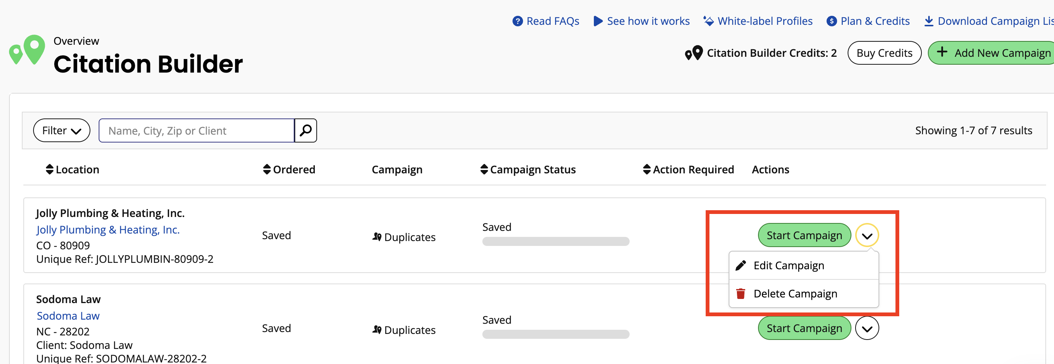This screenshot has height=364, width=1054.
Task: Click the magnifying glass search button
Action: pos(306,130)
